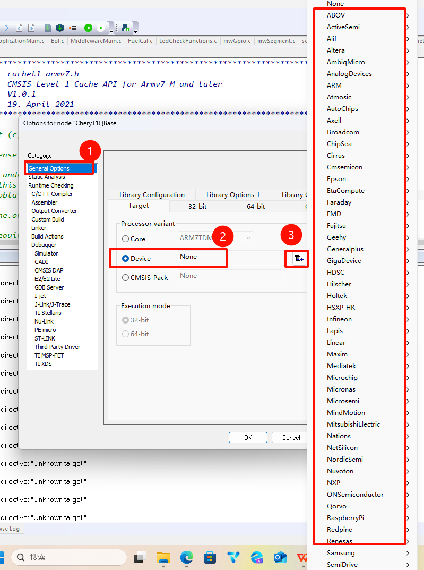
Task: Click the OK button
Action: (248, 438)
